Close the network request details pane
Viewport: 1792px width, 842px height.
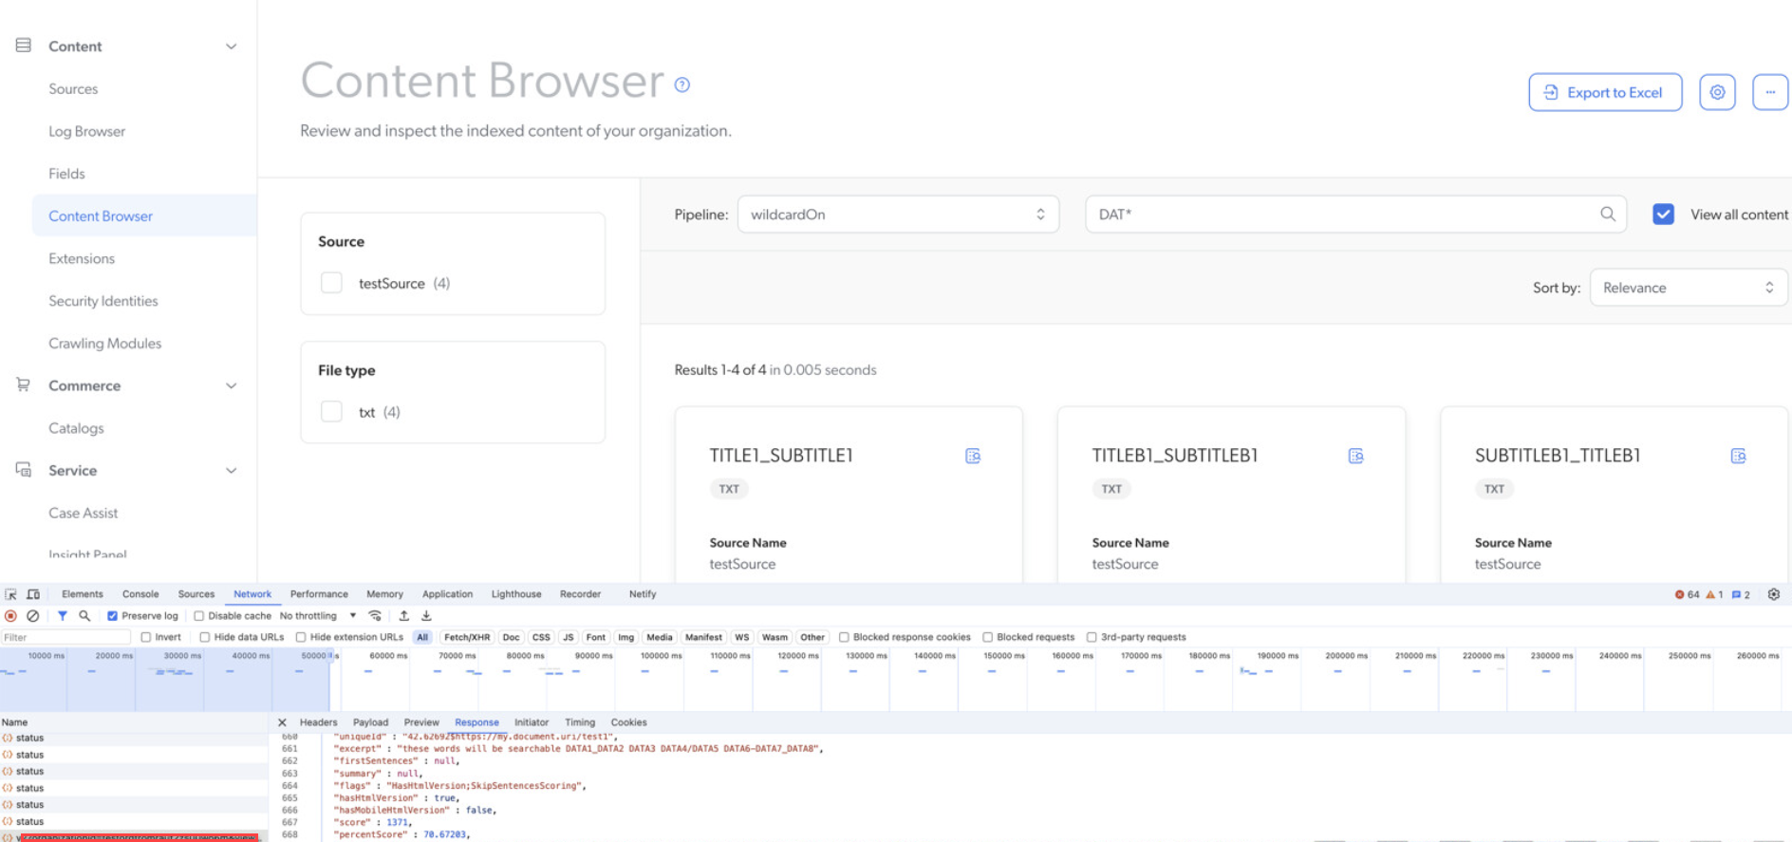point(282,722)
